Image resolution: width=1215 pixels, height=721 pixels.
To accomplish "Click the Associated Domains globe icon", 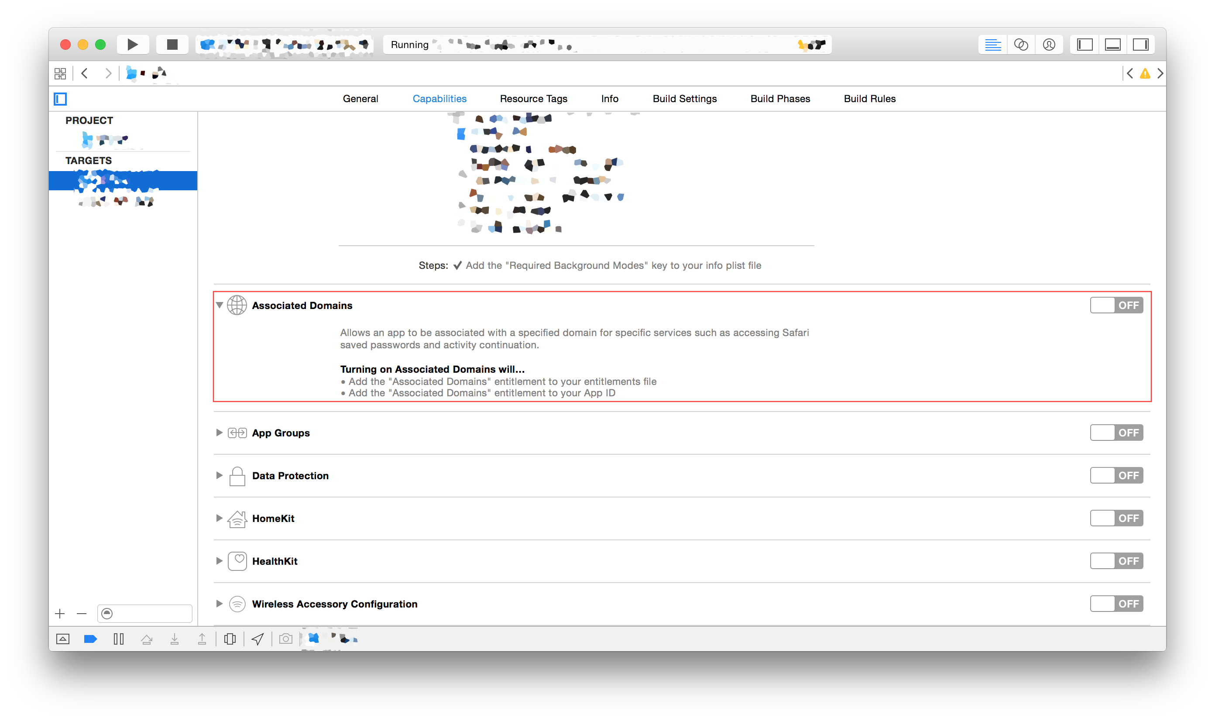I will point(237,305).
